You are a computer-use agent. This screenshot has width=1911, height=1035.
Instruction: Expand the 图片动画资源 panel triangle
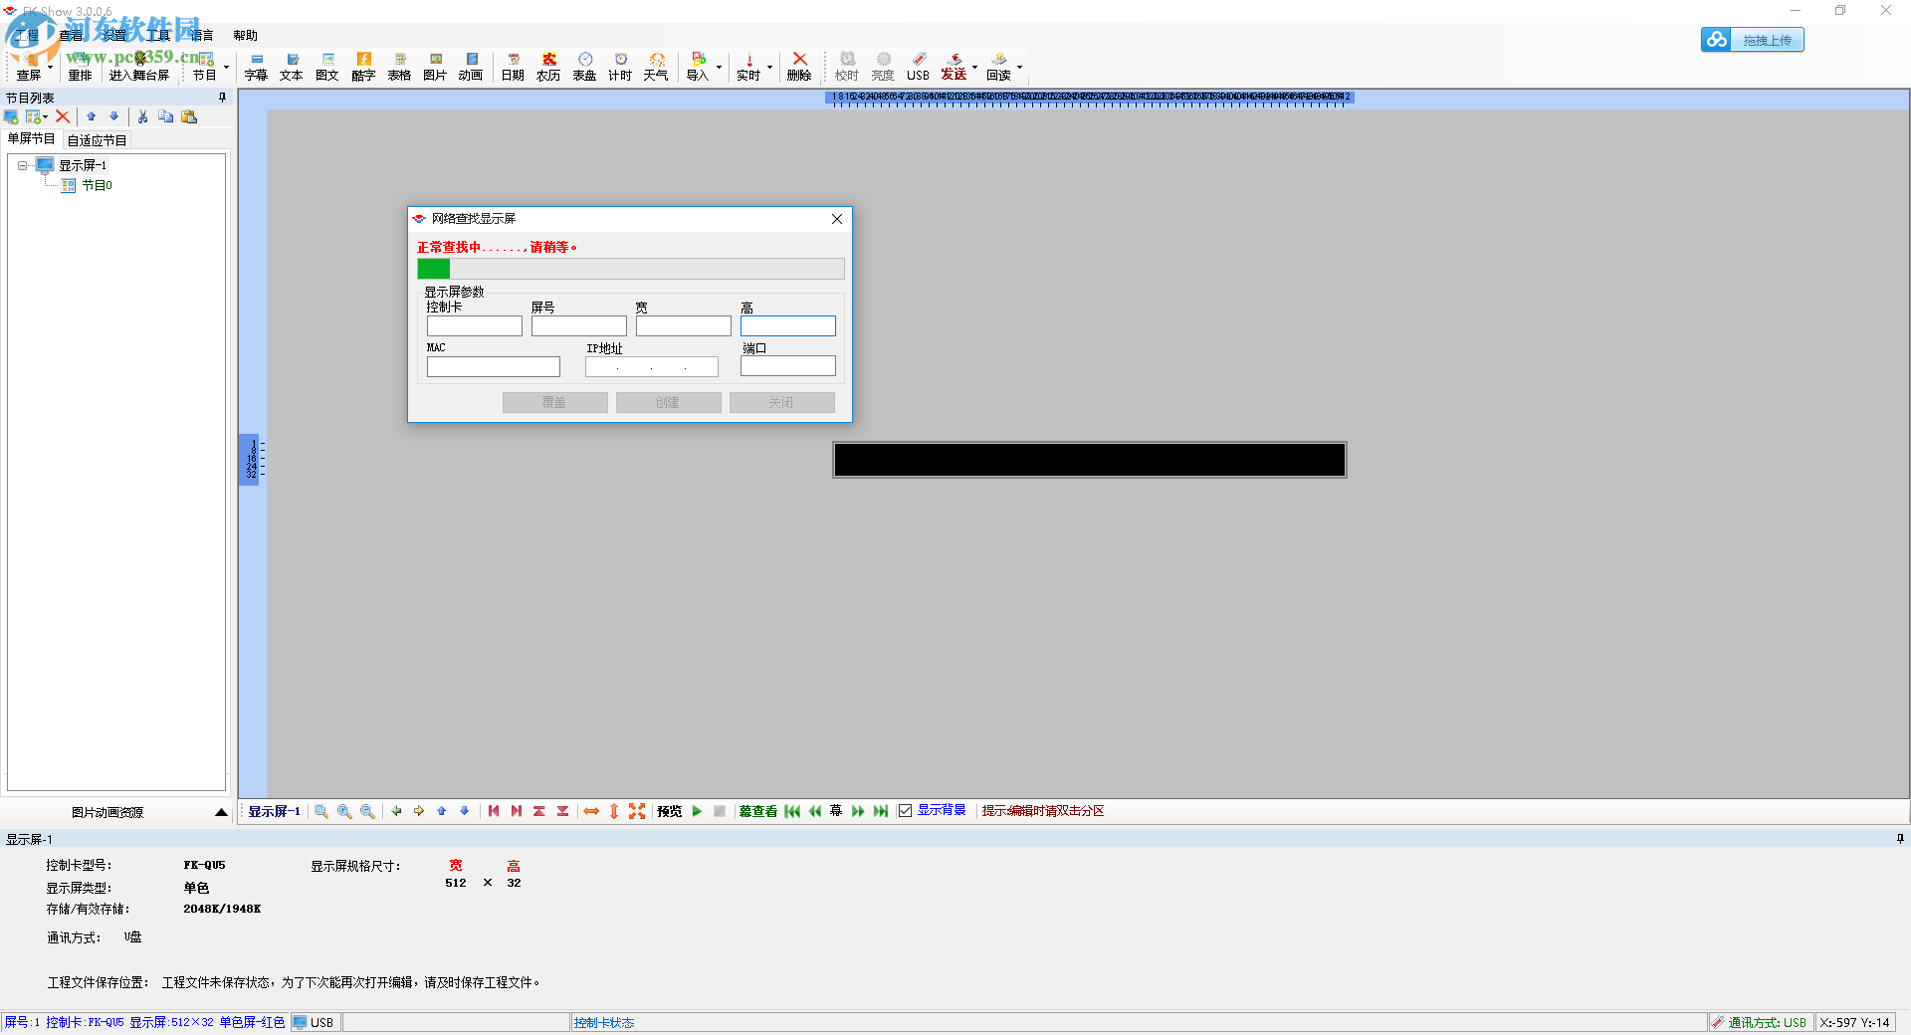point(221,812)
